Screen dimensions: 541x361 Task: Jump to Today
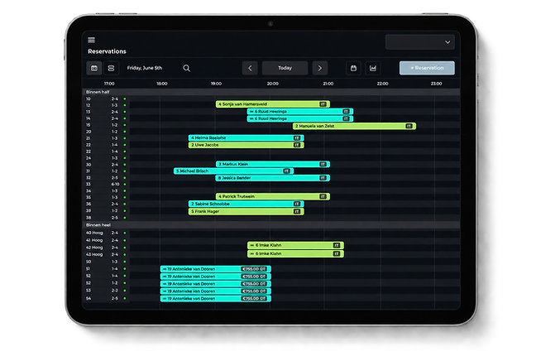(285, 68)
